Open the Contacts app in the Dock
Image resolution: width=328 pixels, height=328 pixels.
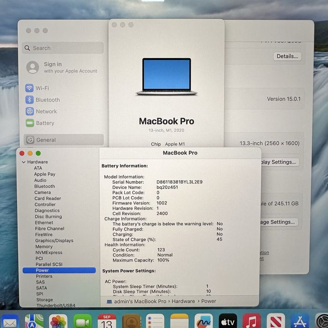(131, 321)
